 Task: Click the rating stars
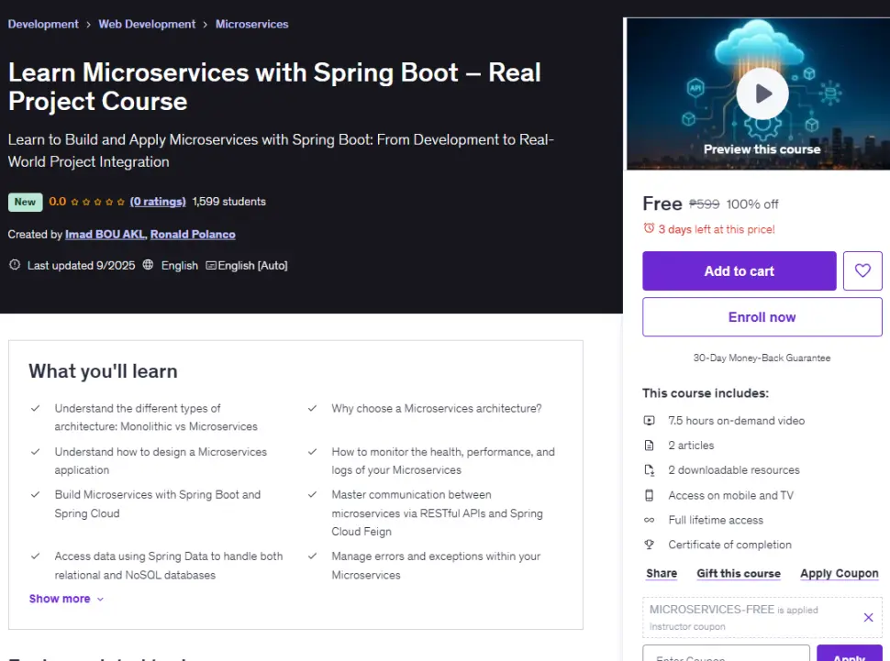coord(97,202)
